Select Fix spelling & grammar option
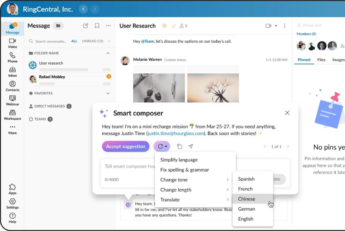Screen dimensions: 345x231 (195, 170)
